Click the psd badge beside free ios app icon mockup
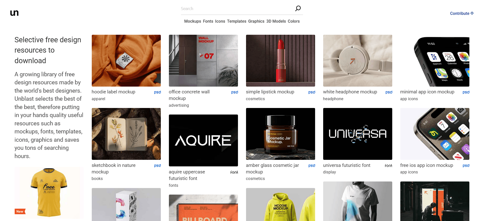Screen dimensions: 484x221 tap(466, 166)
